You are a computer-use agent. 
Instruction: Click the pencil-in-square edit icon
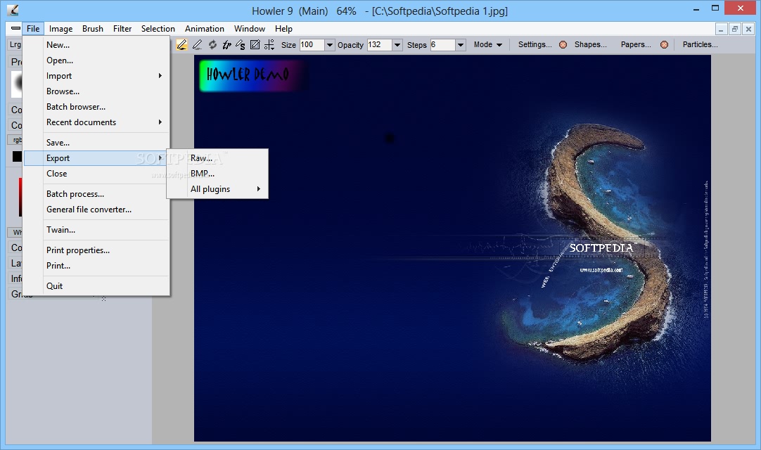point(255,45)
